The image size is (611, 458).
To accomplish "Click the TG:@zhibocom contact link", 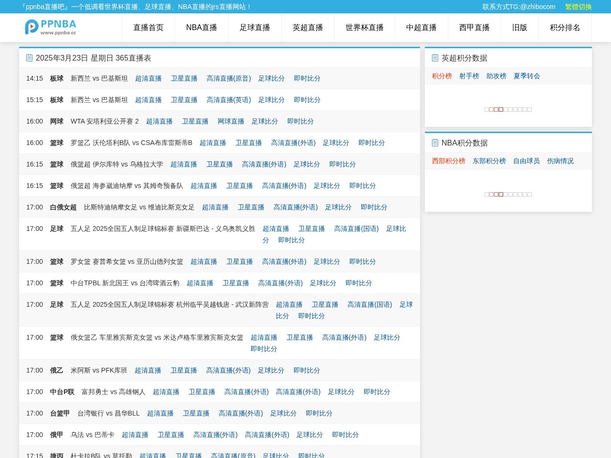I will (x=518, y=7).
